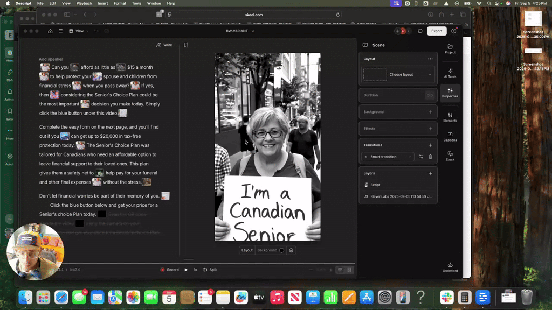Select the ElevenLabs audio layer
The image size is (552, 310).
(398, 196)
